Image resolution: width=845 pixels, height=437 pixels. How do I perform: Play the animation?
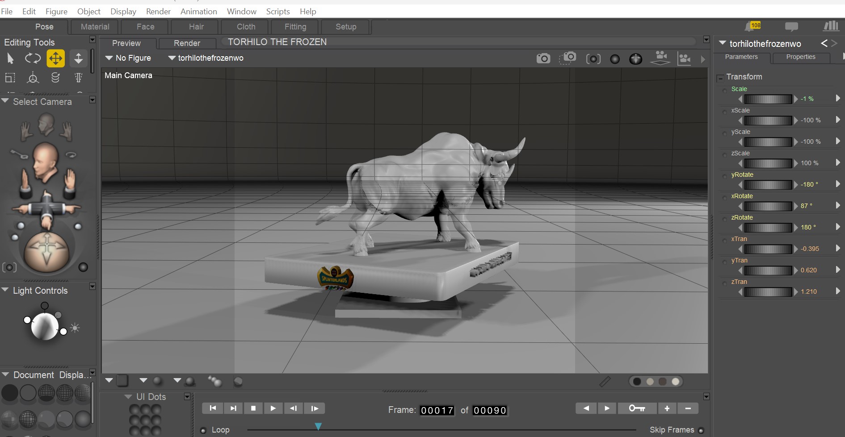273,408
